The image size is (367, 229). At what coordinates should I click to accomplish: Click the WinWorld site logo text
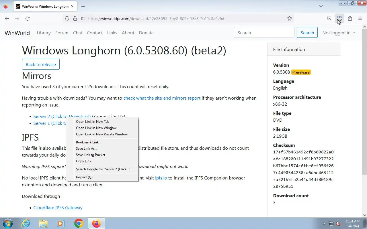point(17,33)
